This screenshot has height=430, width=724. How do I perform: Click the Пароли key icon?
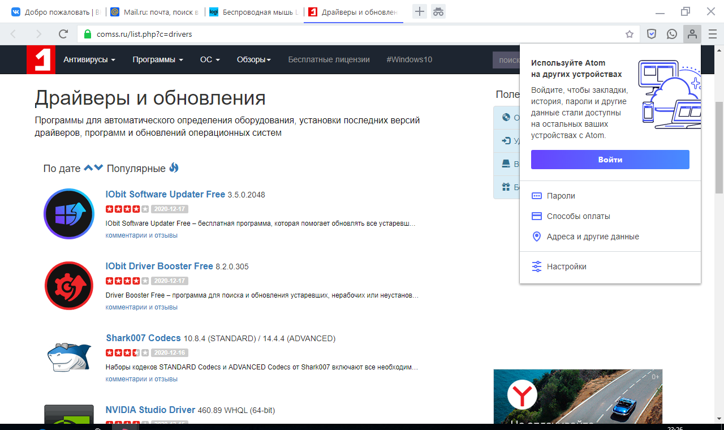(x=537, y=196)
